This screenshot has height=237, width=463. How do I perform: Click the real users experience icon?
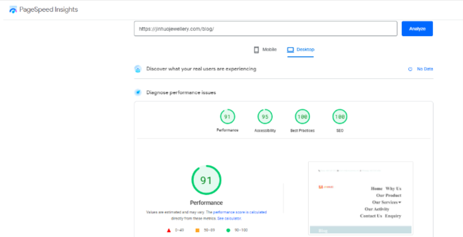click(138, 69)
